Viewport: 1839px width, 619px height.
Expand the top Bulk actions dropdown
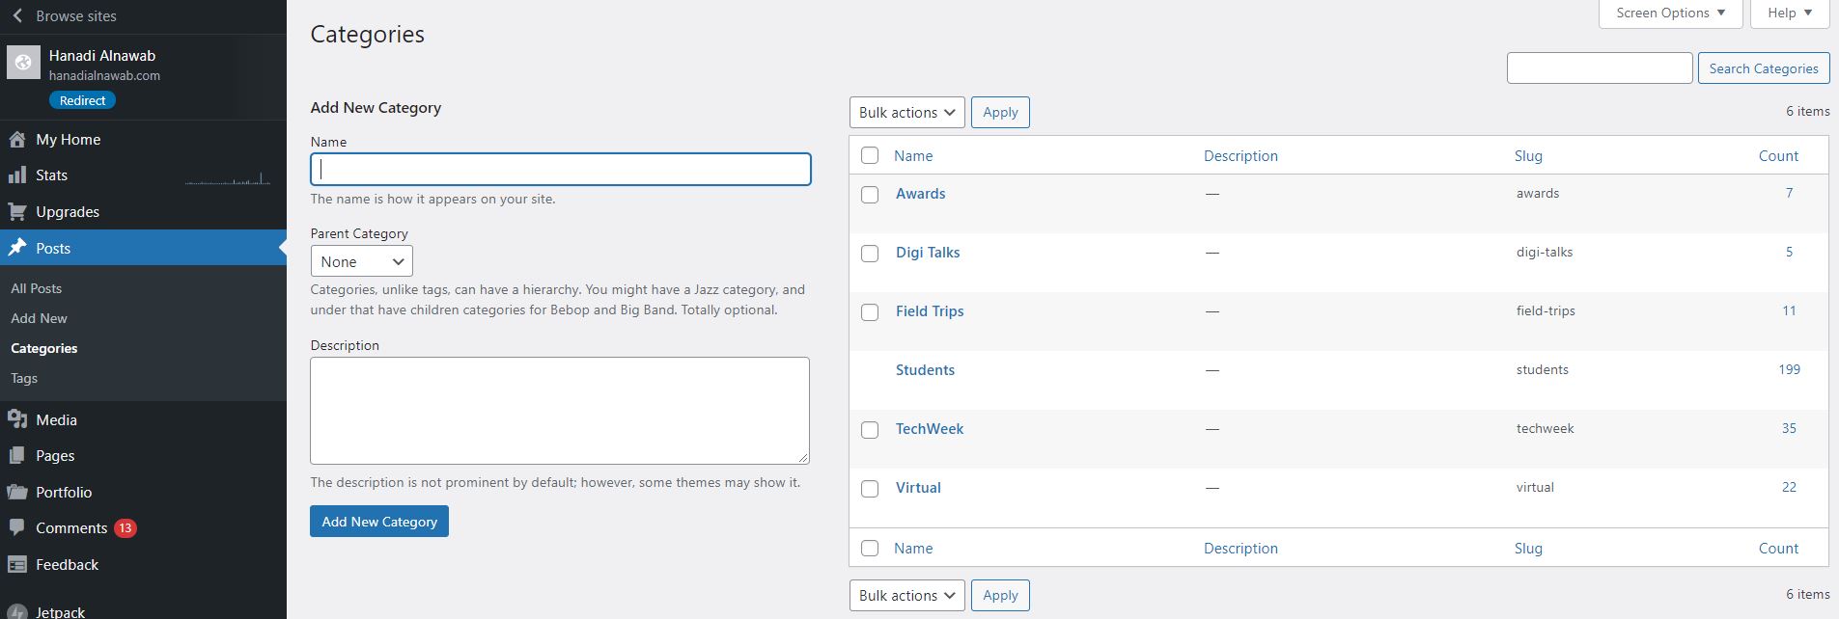906,113
